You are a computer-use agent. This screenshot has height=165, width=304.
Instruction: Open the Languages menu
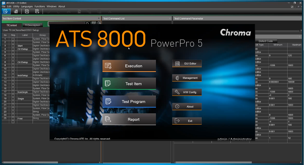coord(27,6)
